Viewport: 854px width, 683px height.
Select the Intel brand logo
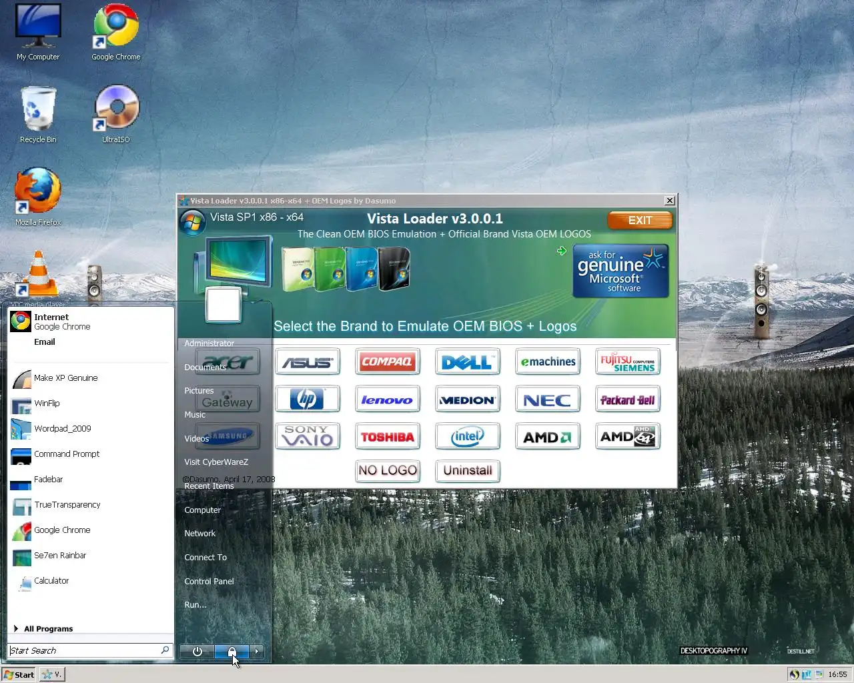[467, 437]
